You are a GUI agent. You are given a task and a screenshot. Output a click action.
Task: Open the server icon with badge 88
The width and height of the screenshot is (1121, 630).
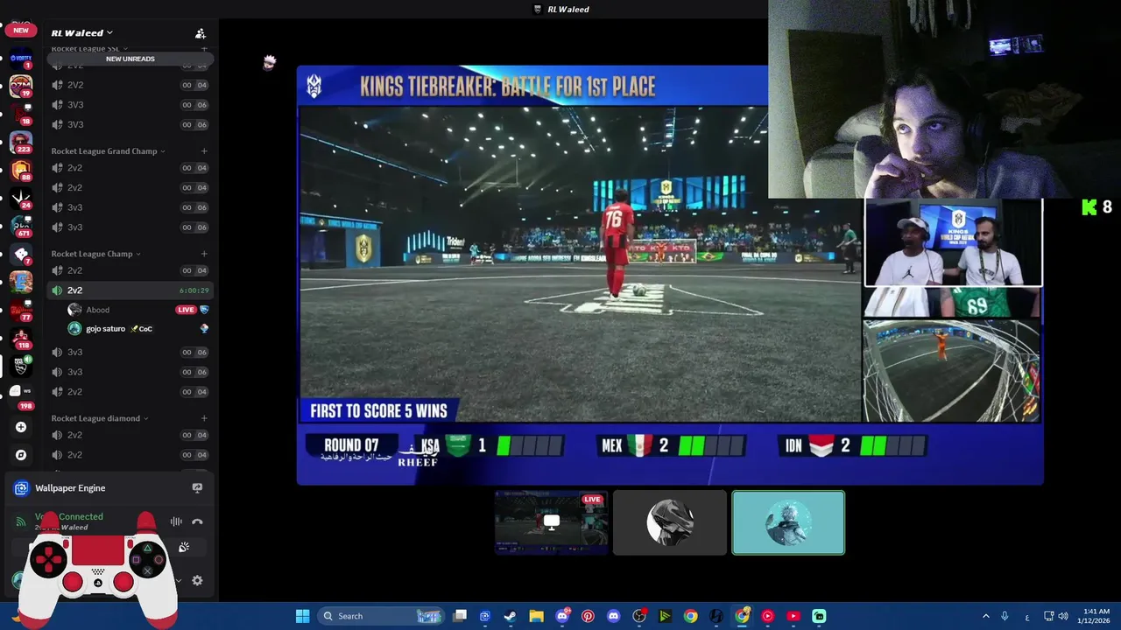pyautogui.click(x=21, y=170)
